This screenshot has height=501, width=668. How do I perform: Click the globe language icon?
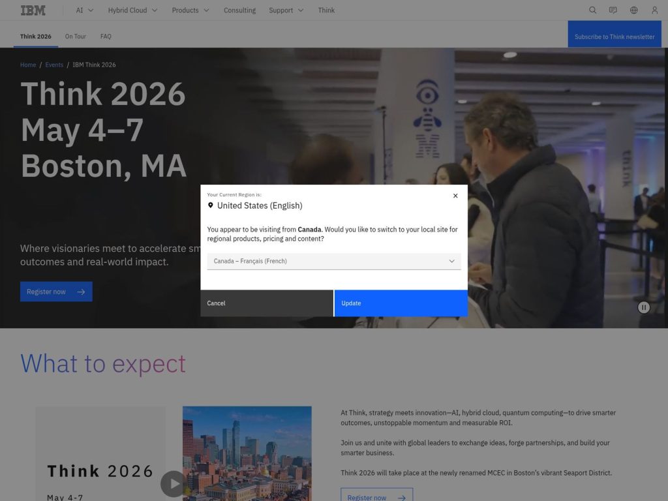point(633,10)
